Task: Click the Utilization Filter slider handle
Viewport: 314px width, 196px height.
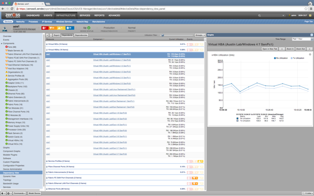Action: 162,35
